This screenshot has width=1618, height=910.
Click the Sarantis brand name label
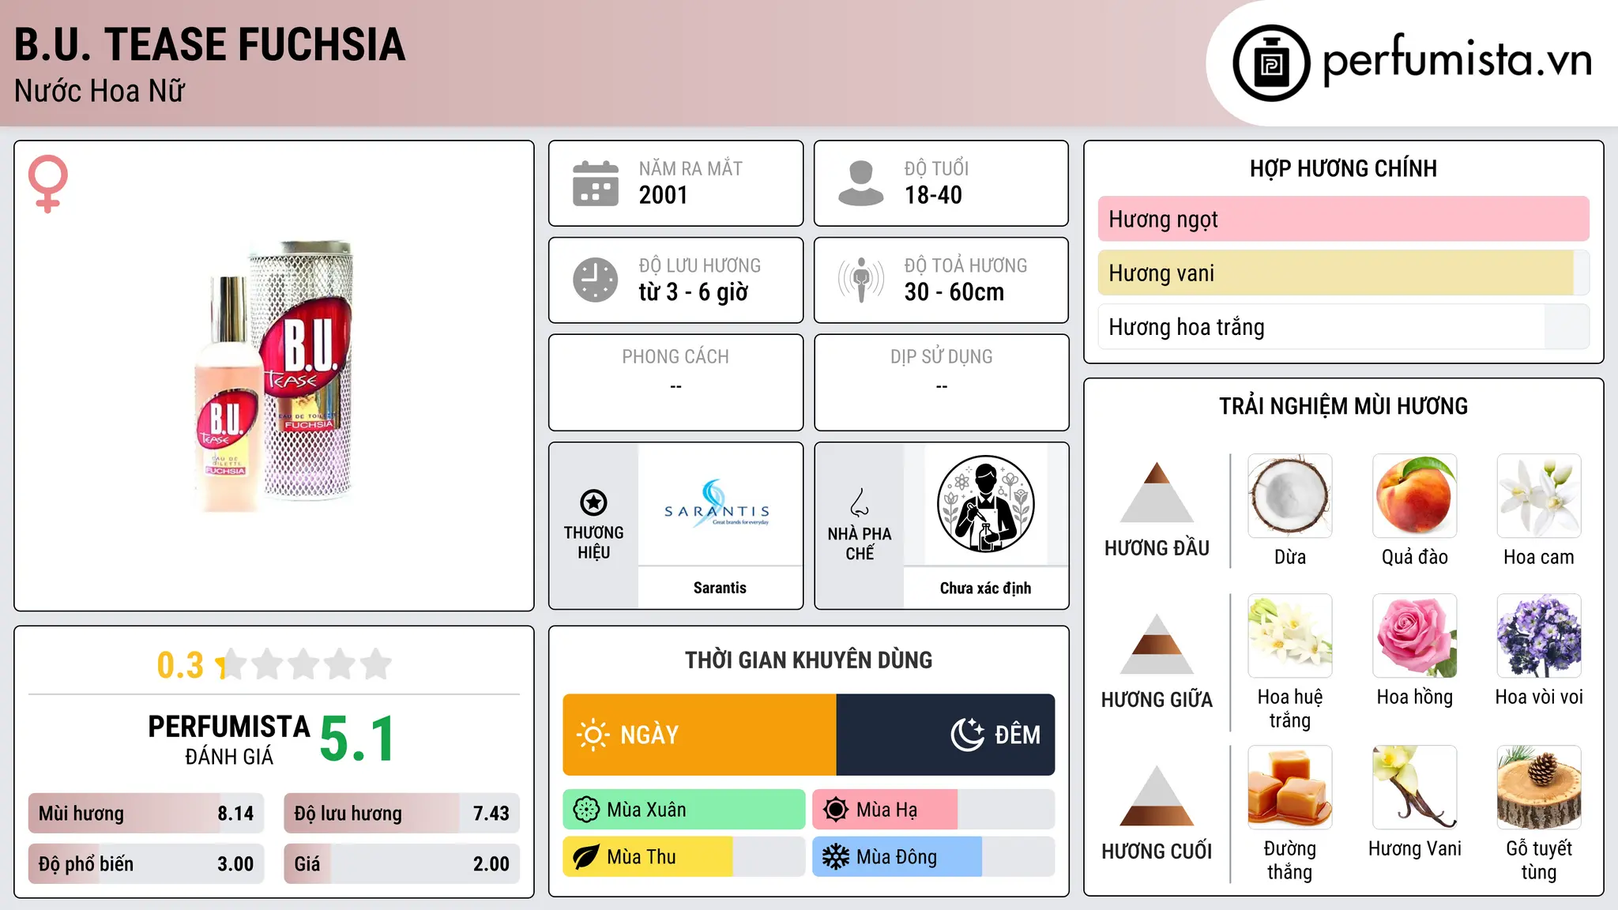[720, 588]
